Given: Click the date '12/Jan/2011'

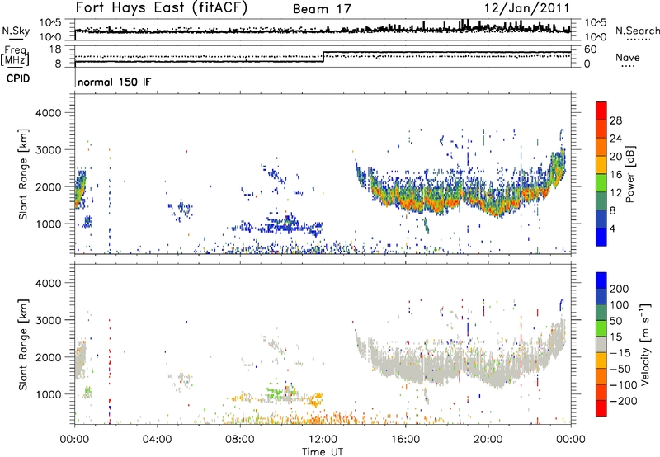Looking at the screenshot, I should point(526,8).
